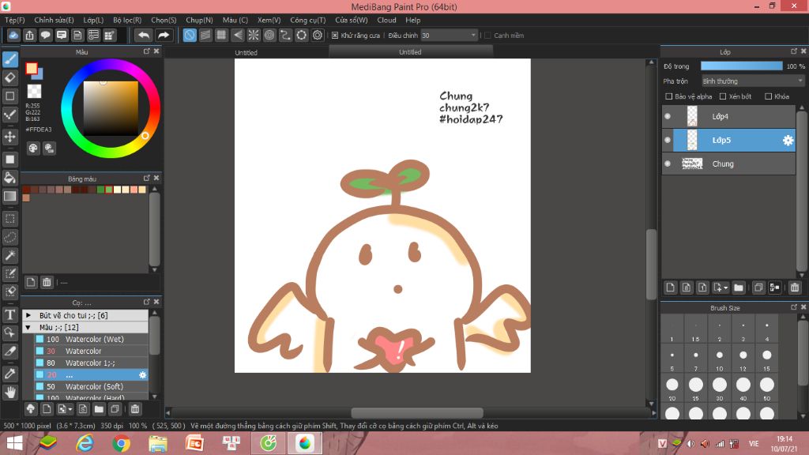
Task: Select the Eraser tool
Action: [x=9, y=78]
